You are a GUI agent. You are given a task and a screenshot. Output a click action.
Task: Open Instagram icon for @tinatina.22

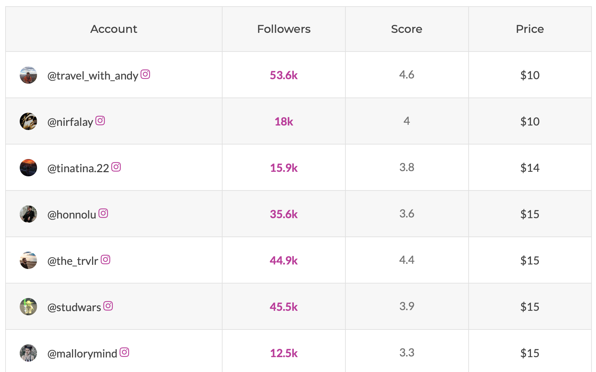click(116, 167)
